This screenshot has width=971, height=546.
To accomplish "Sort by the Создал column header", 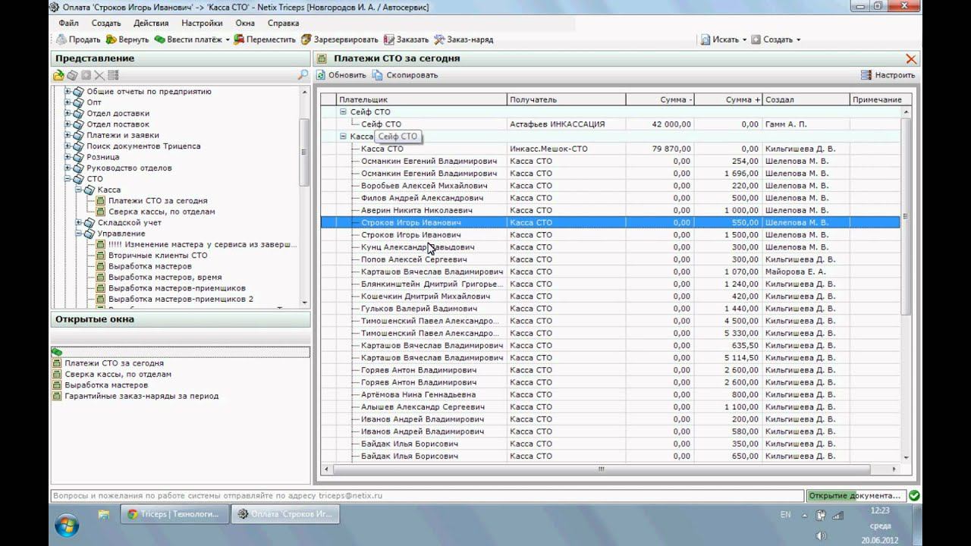I will (x=806, y=99).
